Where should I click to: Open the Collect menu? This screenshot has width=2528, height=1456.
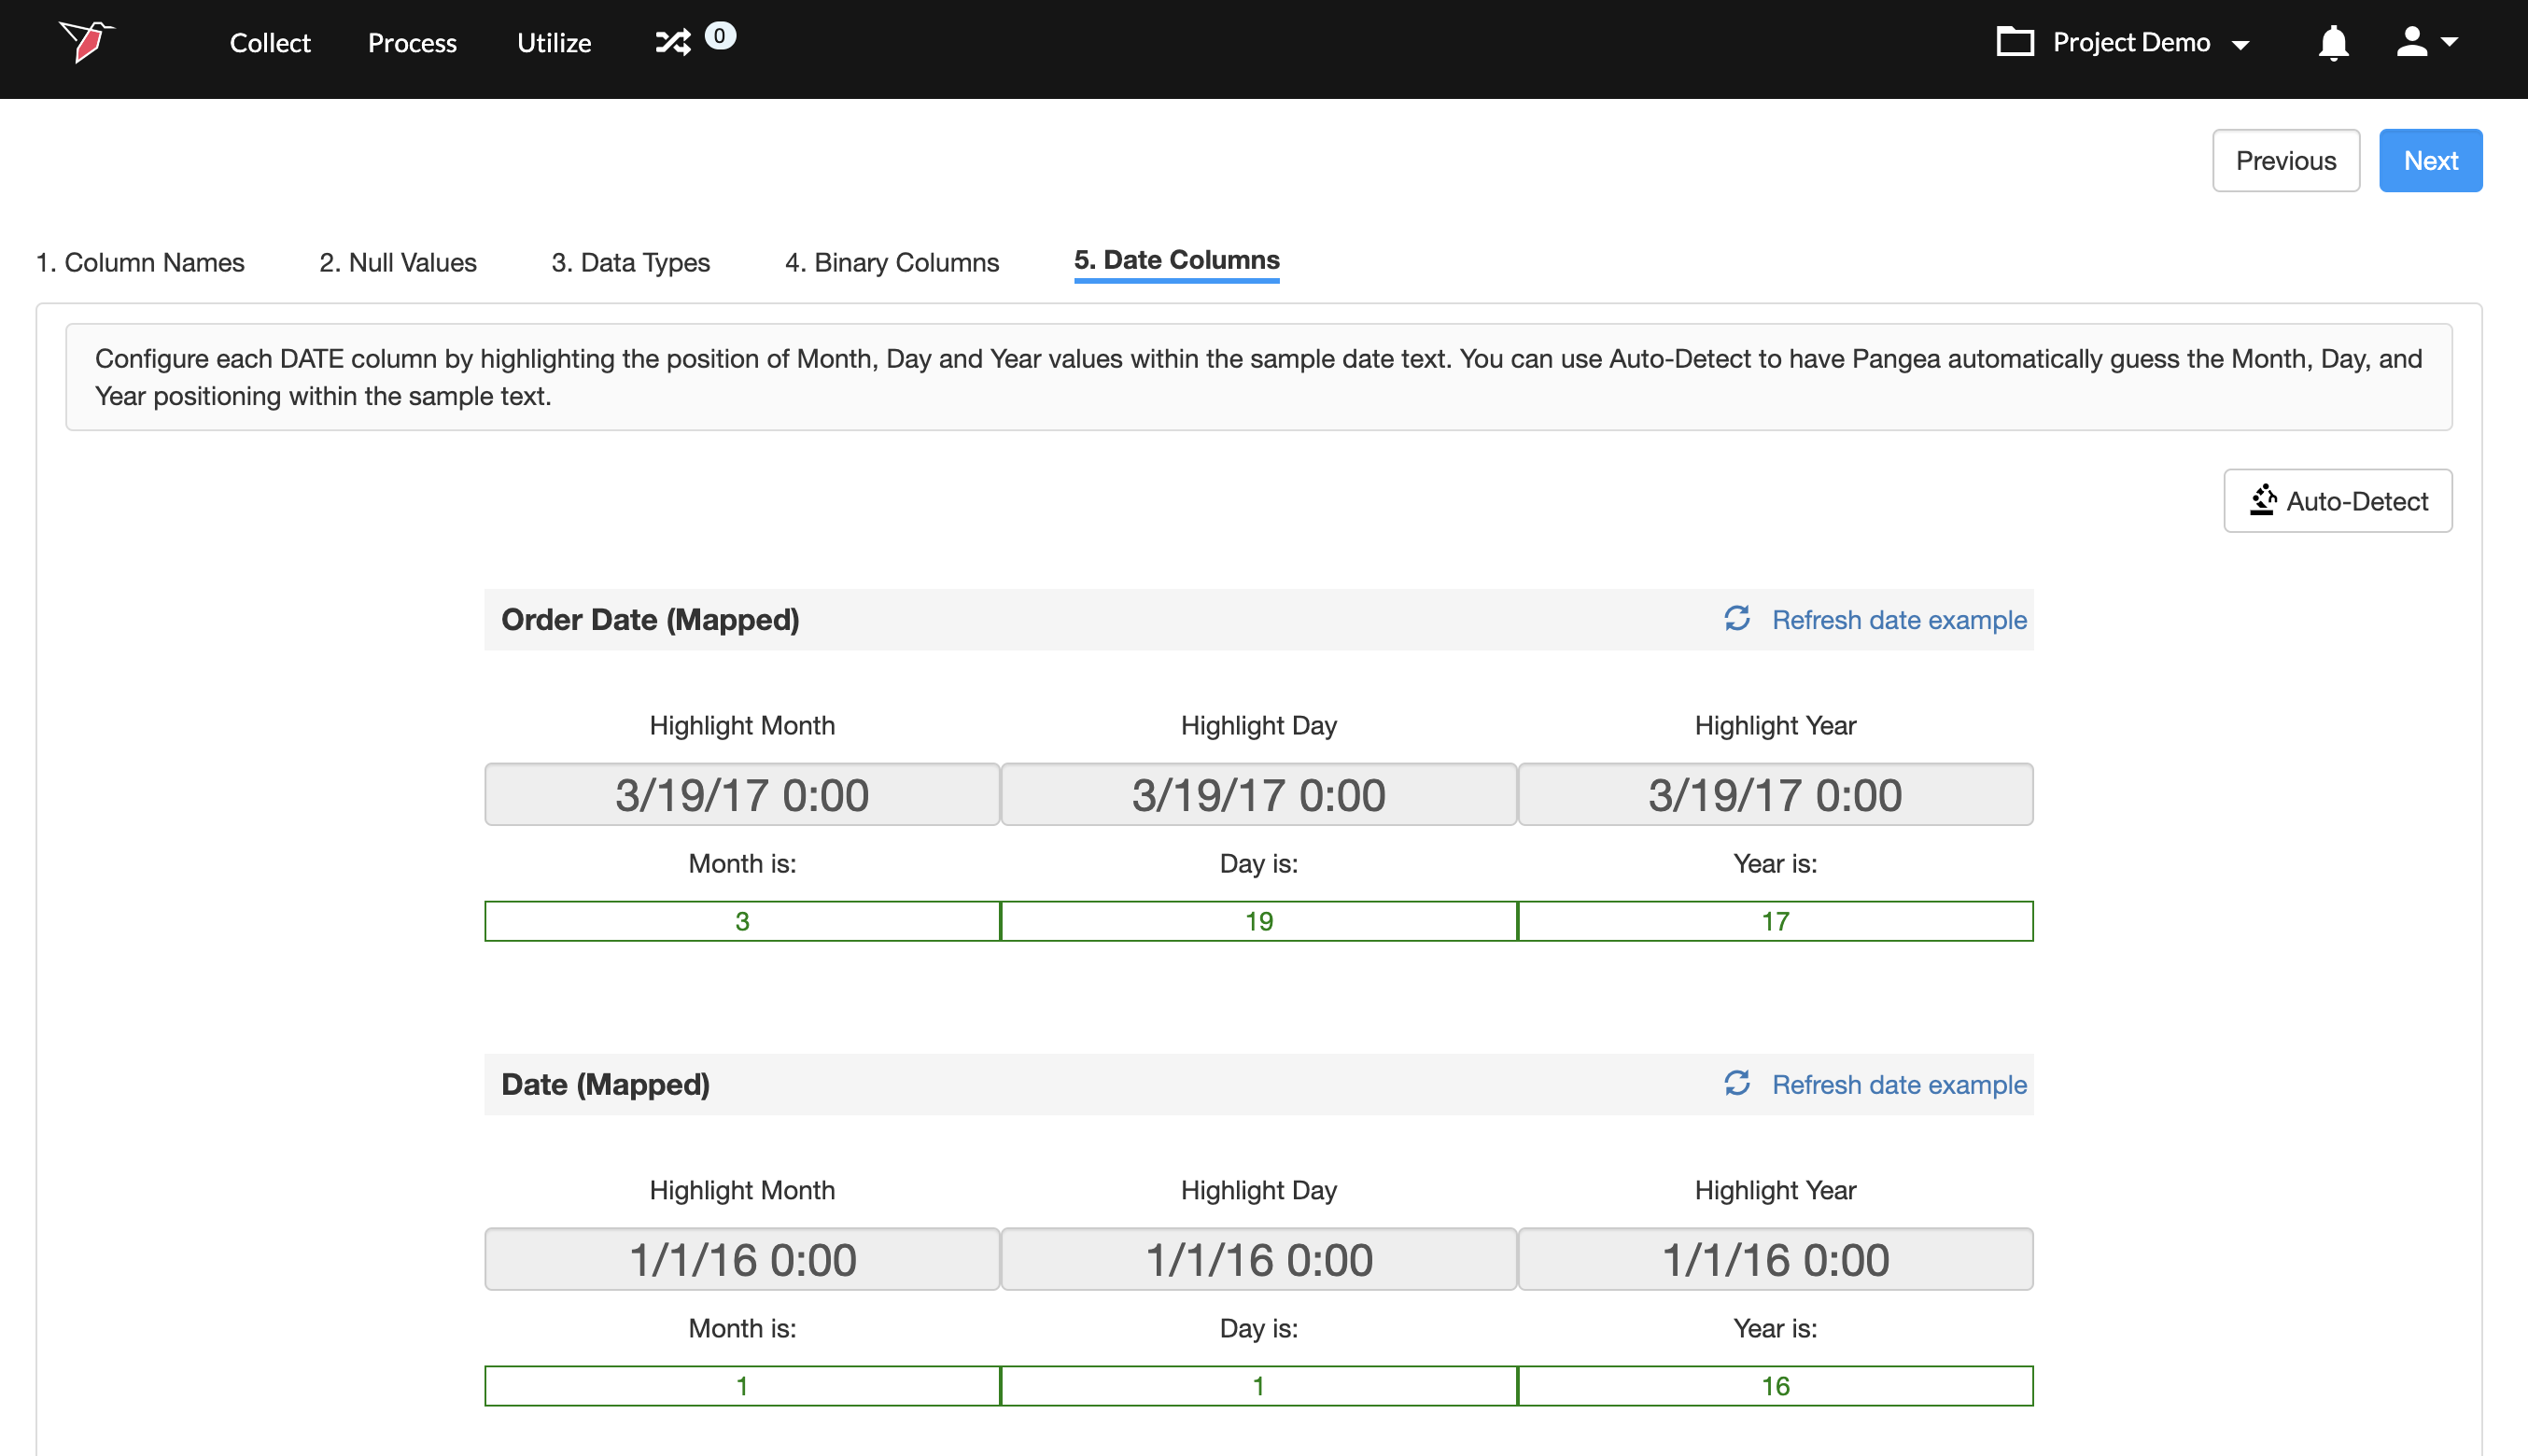coord(270,43)
